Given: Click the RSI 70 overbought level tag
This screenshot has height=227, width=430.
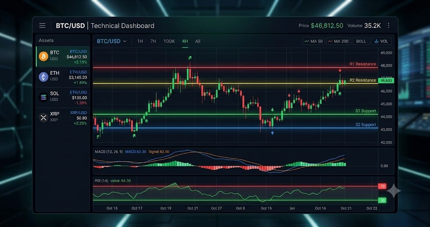Looking at the screenshot, I should tap(382, 186).
